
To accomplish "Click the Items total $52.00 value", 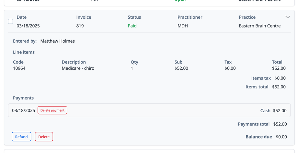I will click(279, 87).
